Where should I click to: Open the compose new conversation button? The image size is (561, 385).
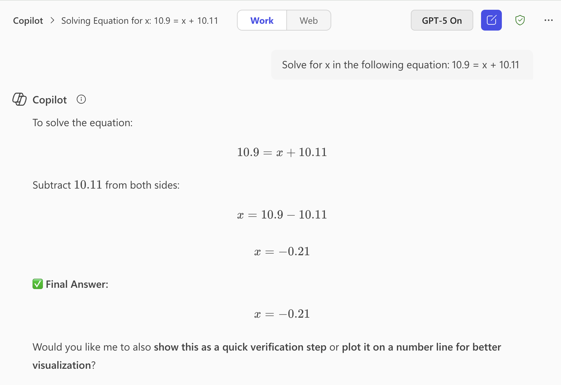click(x=491, y=20)
